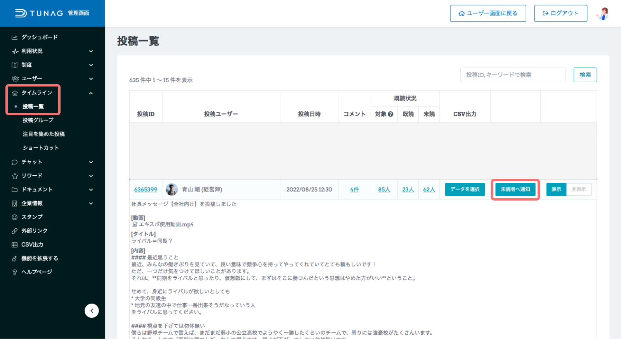Click the エキスポ使用動画.mp4 file name
The height and width of the screenshot is (339, 621).
pos(166,225)
